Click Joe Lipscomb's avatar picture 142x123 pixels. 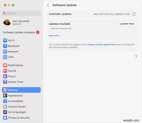tap(7, 22)
